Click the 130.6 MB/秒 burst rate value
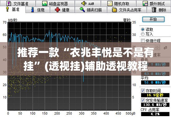This screenshot has height=118, width=171. (155, 105)
